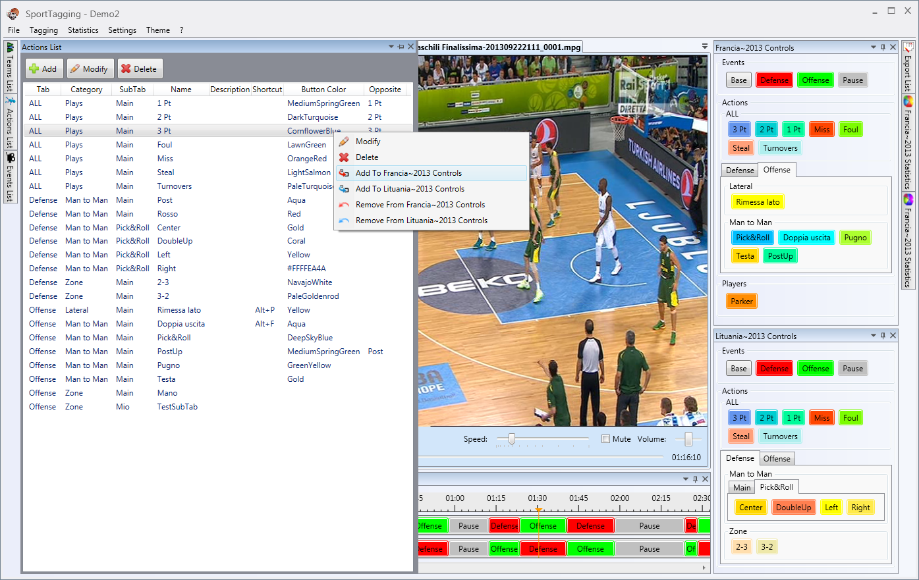
Task: Click the Add action button with plus icon
Action: [43, 68]
